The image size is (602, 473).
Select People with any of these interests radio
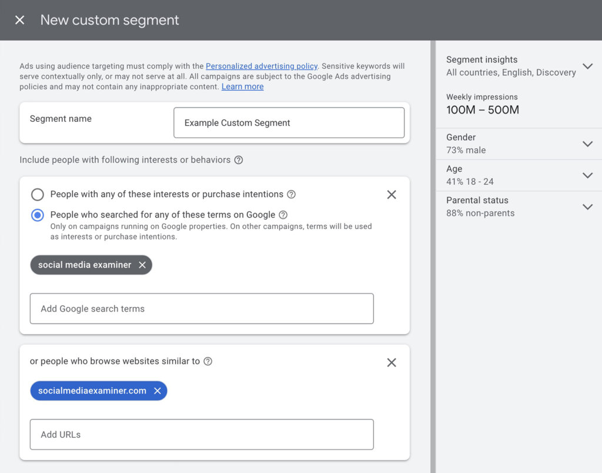tap(38, 194)
